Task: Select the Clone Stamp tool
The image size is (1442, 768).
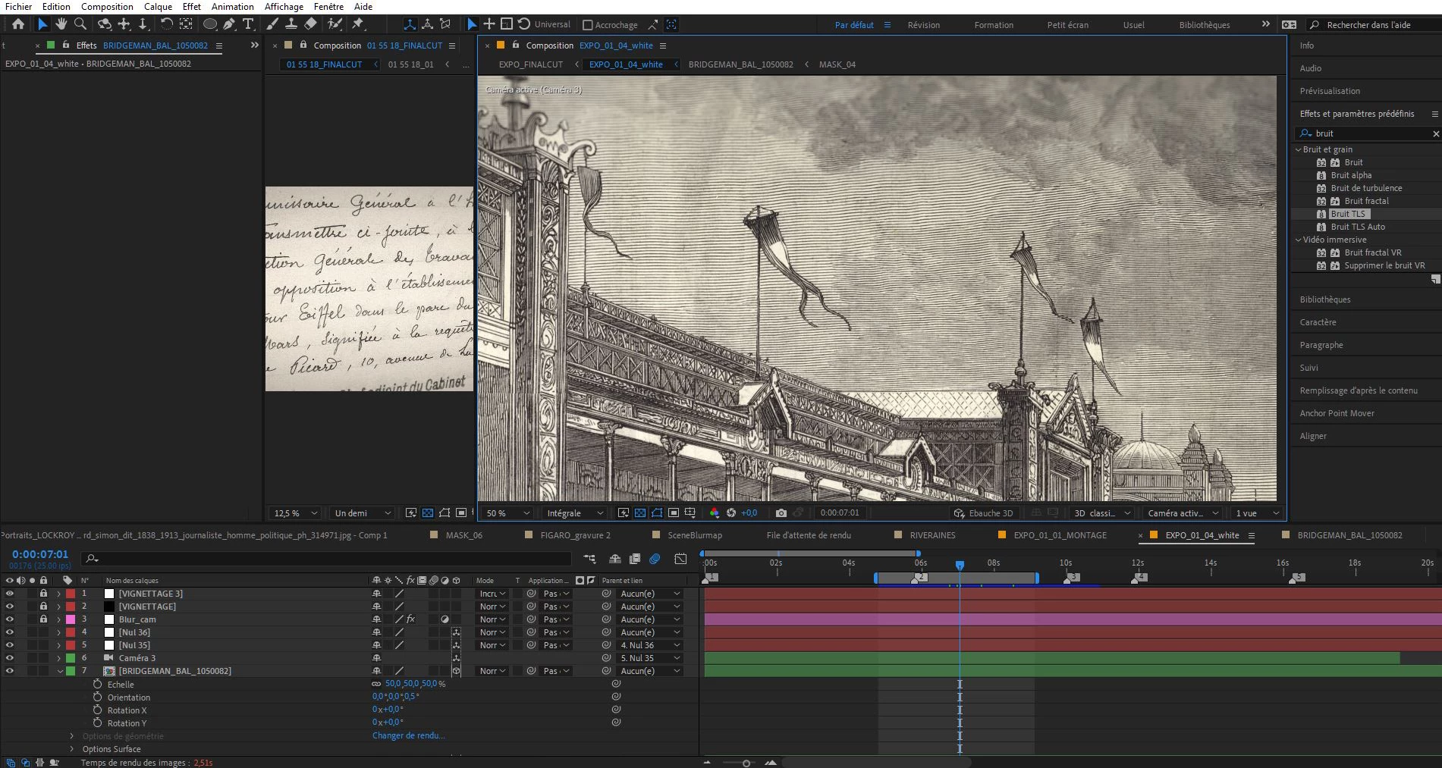Action: click(291, 24)
